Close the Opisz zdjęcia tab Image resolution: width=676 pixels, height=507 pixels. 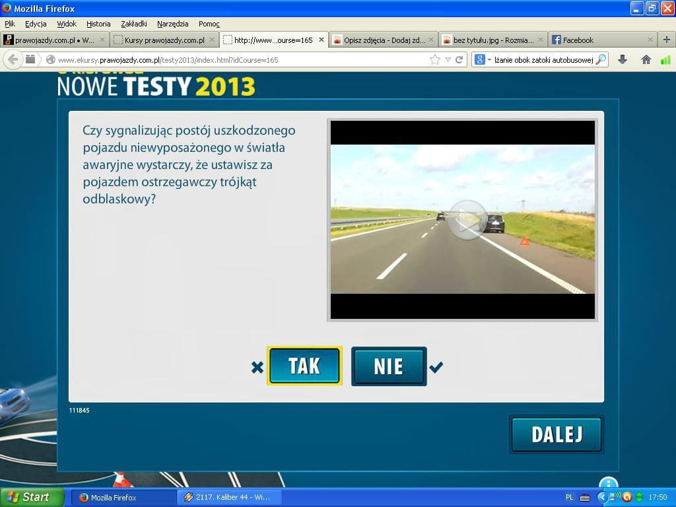430,40
